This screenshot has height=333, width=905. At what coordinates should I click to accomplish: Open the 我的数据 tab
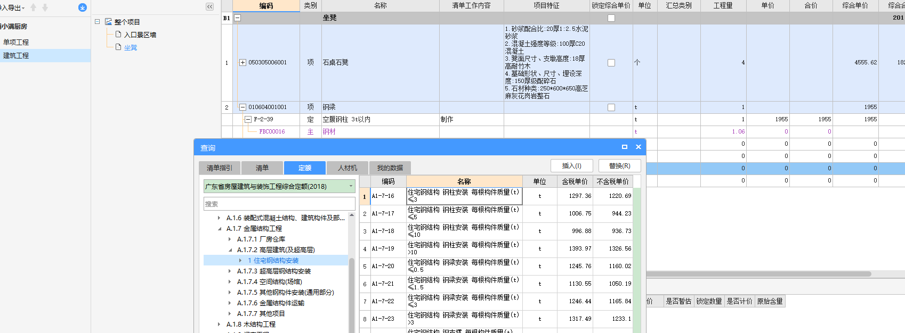[390, 168]
